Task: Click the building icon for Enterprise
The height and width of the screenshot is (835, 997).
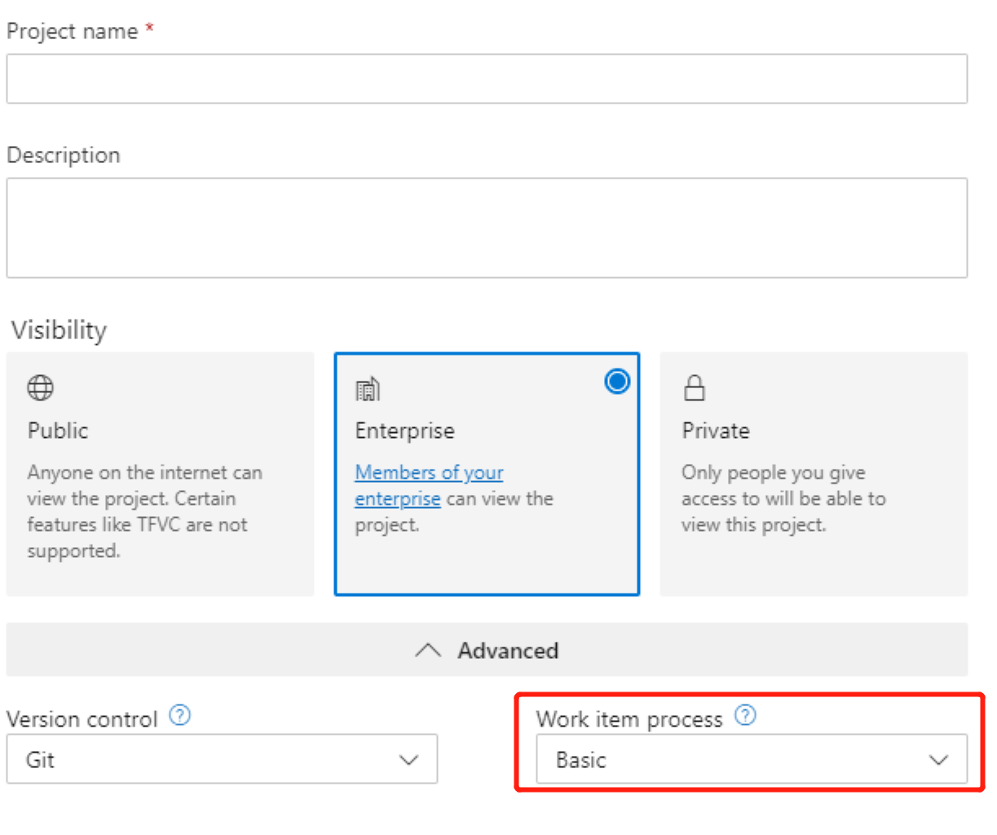Action: (368, 388)
